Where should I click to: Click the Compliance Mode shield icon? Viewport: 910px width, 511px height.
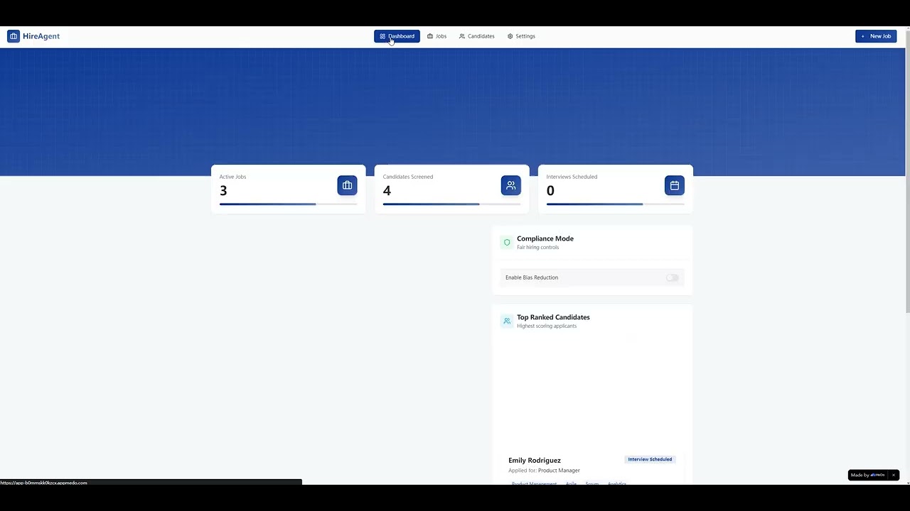(507, 243)
